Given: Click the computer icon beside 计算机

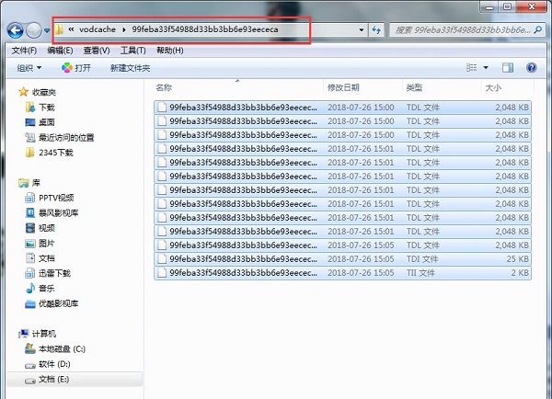Looking at the screenshot, I should point(24,334).
